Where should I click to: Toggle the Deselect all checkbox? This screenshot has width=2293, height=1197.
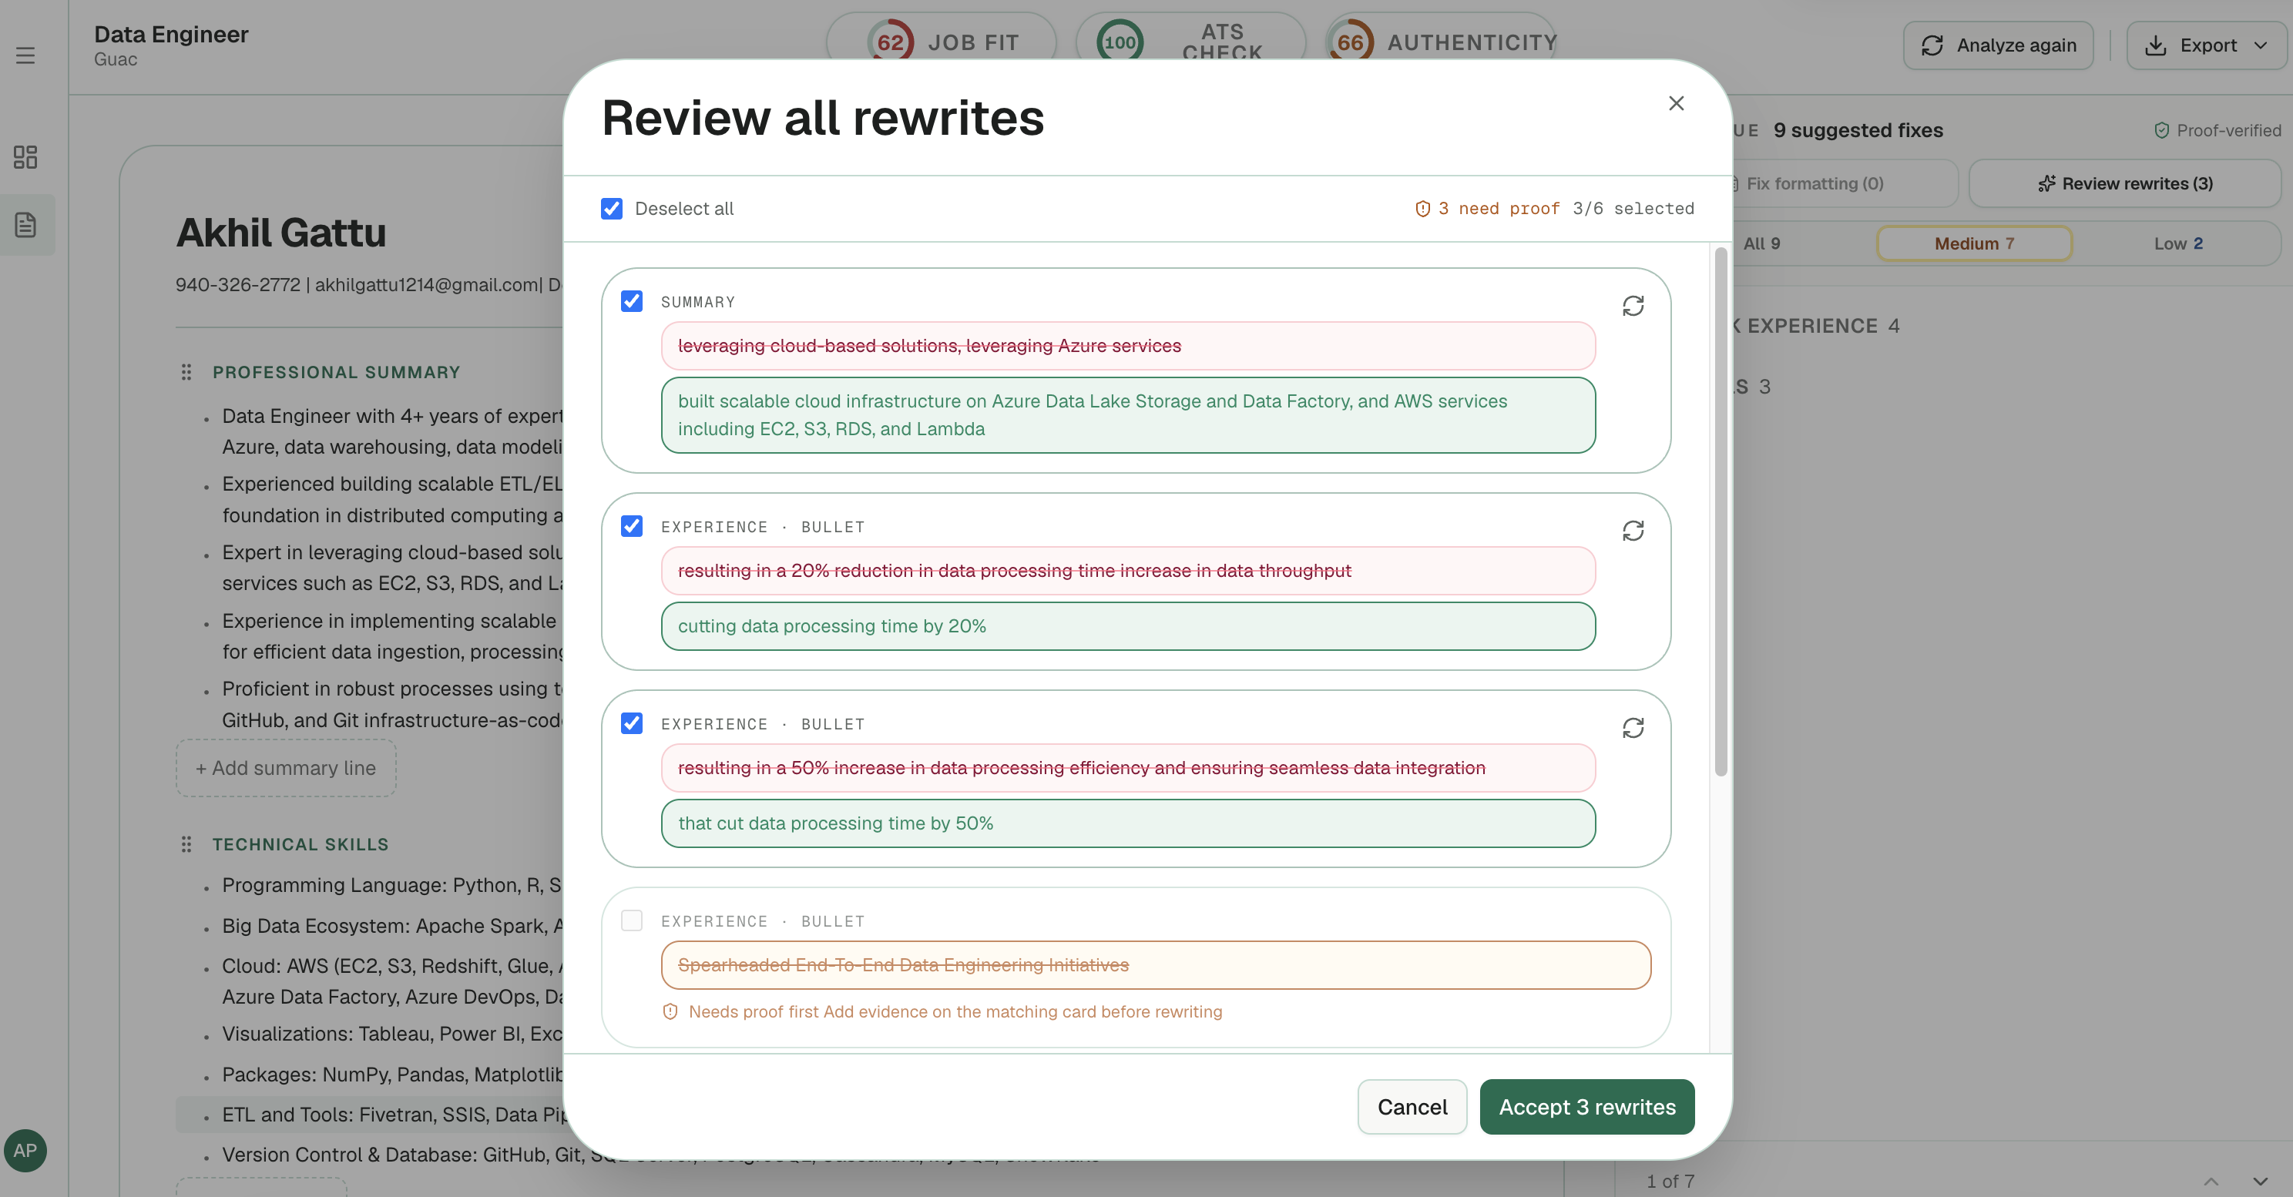612,208
